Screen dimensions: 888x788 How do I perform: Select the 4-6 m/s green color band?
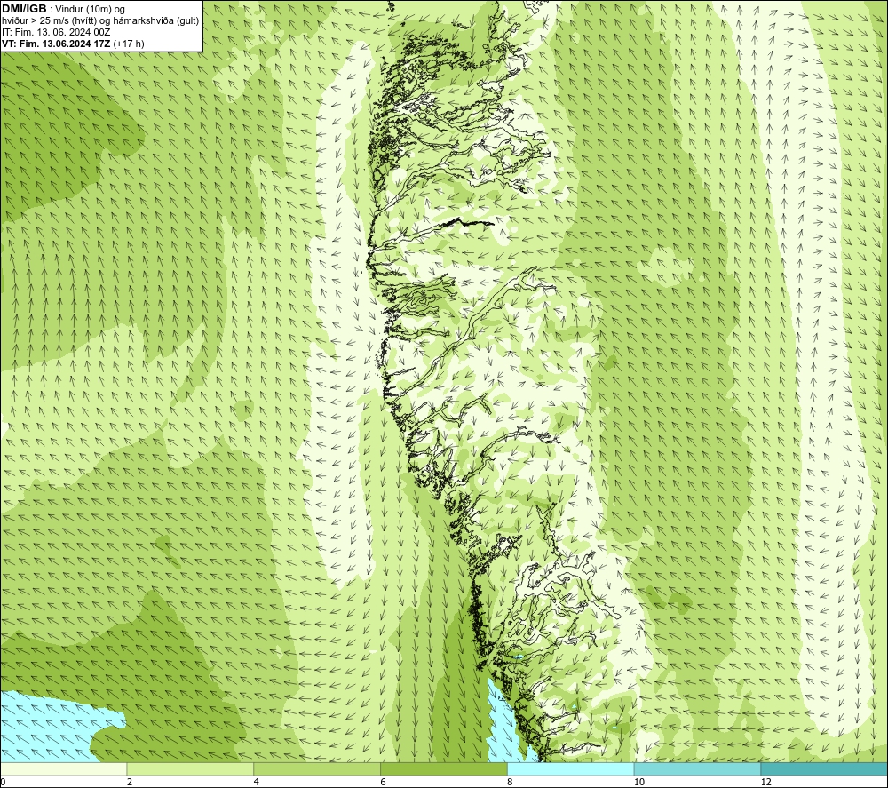pyautogui.click(x=317, y=769)
